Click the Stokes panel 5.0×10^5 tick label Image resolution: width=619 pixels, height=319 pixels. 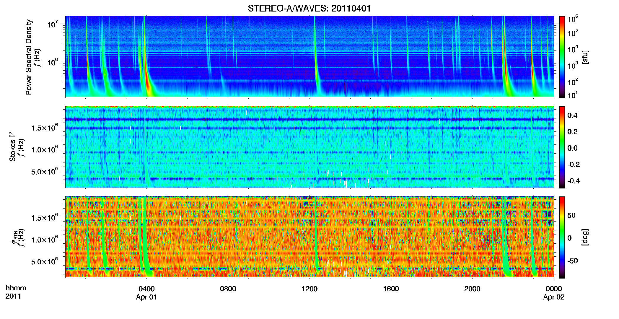click(x=45, y=171)
